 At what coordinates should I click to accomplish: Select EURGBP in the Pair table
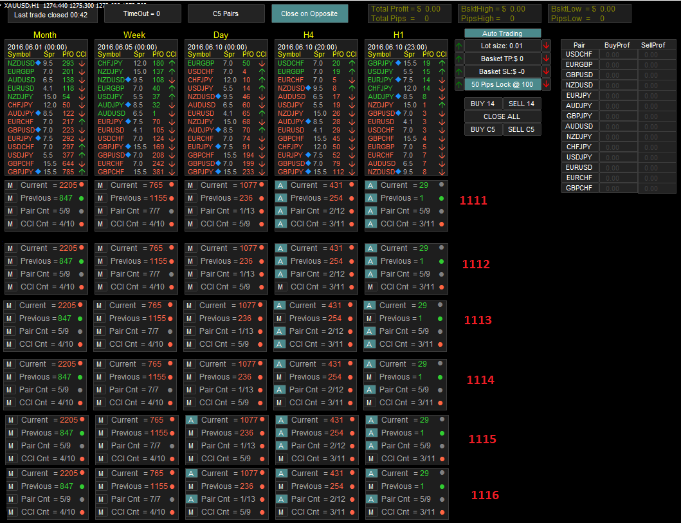[580, 64]
